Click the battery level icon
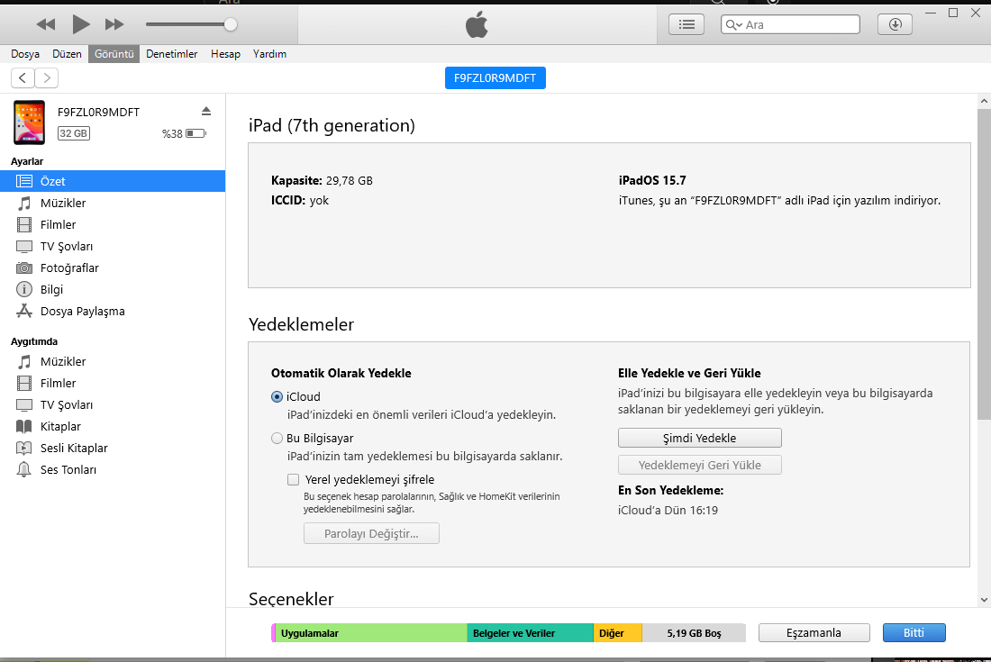Viewport: 991px width, 662px height. click(195, 133)
